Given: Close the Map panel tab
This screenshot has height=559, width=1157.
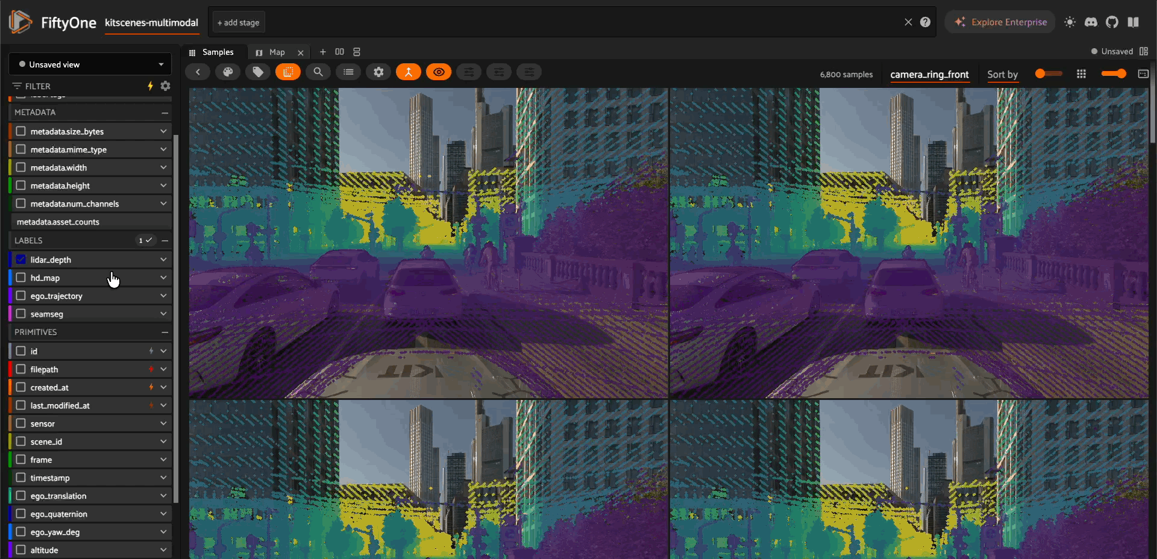Looking at the screenshot, I should (x=301, y=52).
